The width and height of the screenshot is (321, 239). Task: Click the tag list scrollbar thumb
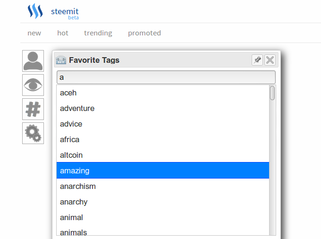pyautogui.click(x=272, y=93)
